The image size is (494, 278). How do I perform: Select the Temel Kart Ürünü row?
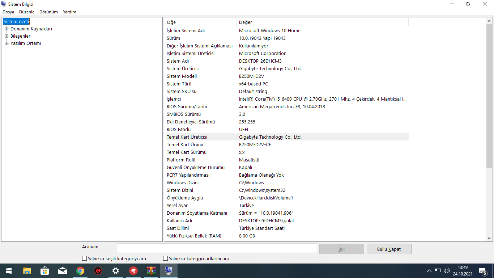(287, 145)
